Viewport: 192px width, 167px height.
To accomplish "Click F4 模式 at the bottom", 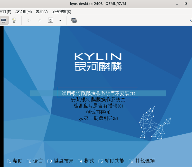I will 86,161.
